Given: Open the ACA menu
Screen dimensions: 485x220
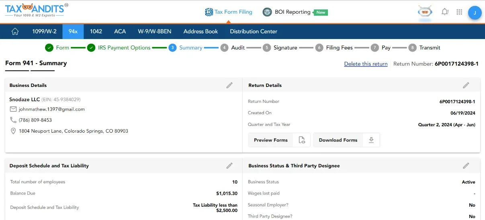Looking at the screenshot, I should click(x=120, y=31).
